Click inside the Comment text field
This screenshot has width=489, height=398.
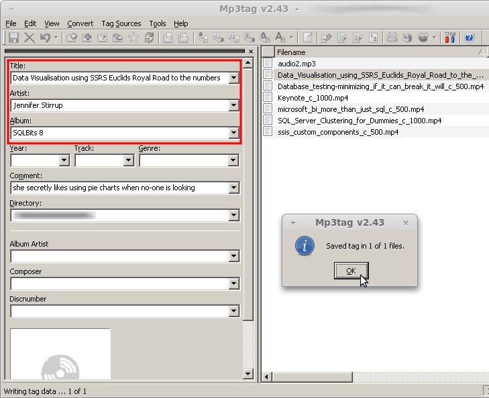[x=120, y=188]
